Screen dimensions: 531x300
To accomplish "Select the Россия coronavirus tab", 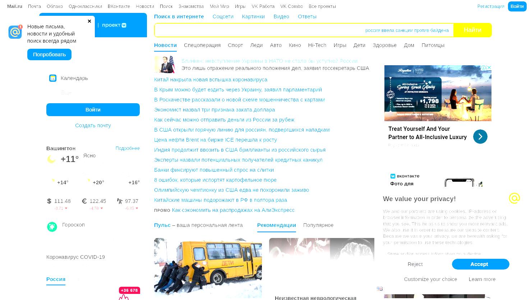I will [x=56, y=279].
